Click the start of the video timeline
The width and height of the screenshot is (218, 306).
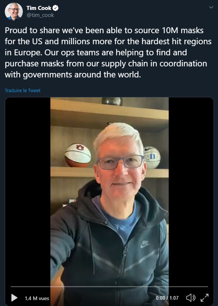[x=11, y=286]
